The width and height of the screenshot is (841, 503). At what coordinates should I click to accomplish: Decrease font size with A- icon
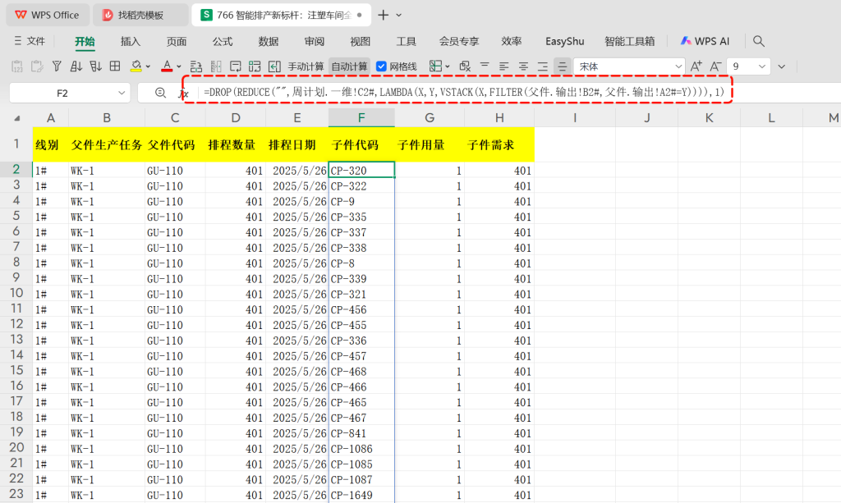[x=715, y=66]
